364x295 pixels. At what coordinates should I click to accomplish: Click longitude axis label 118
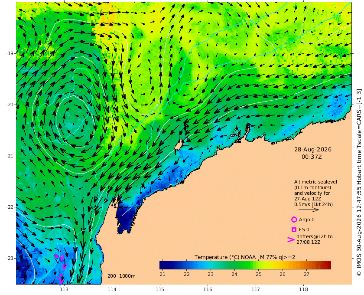coord(304,289)
